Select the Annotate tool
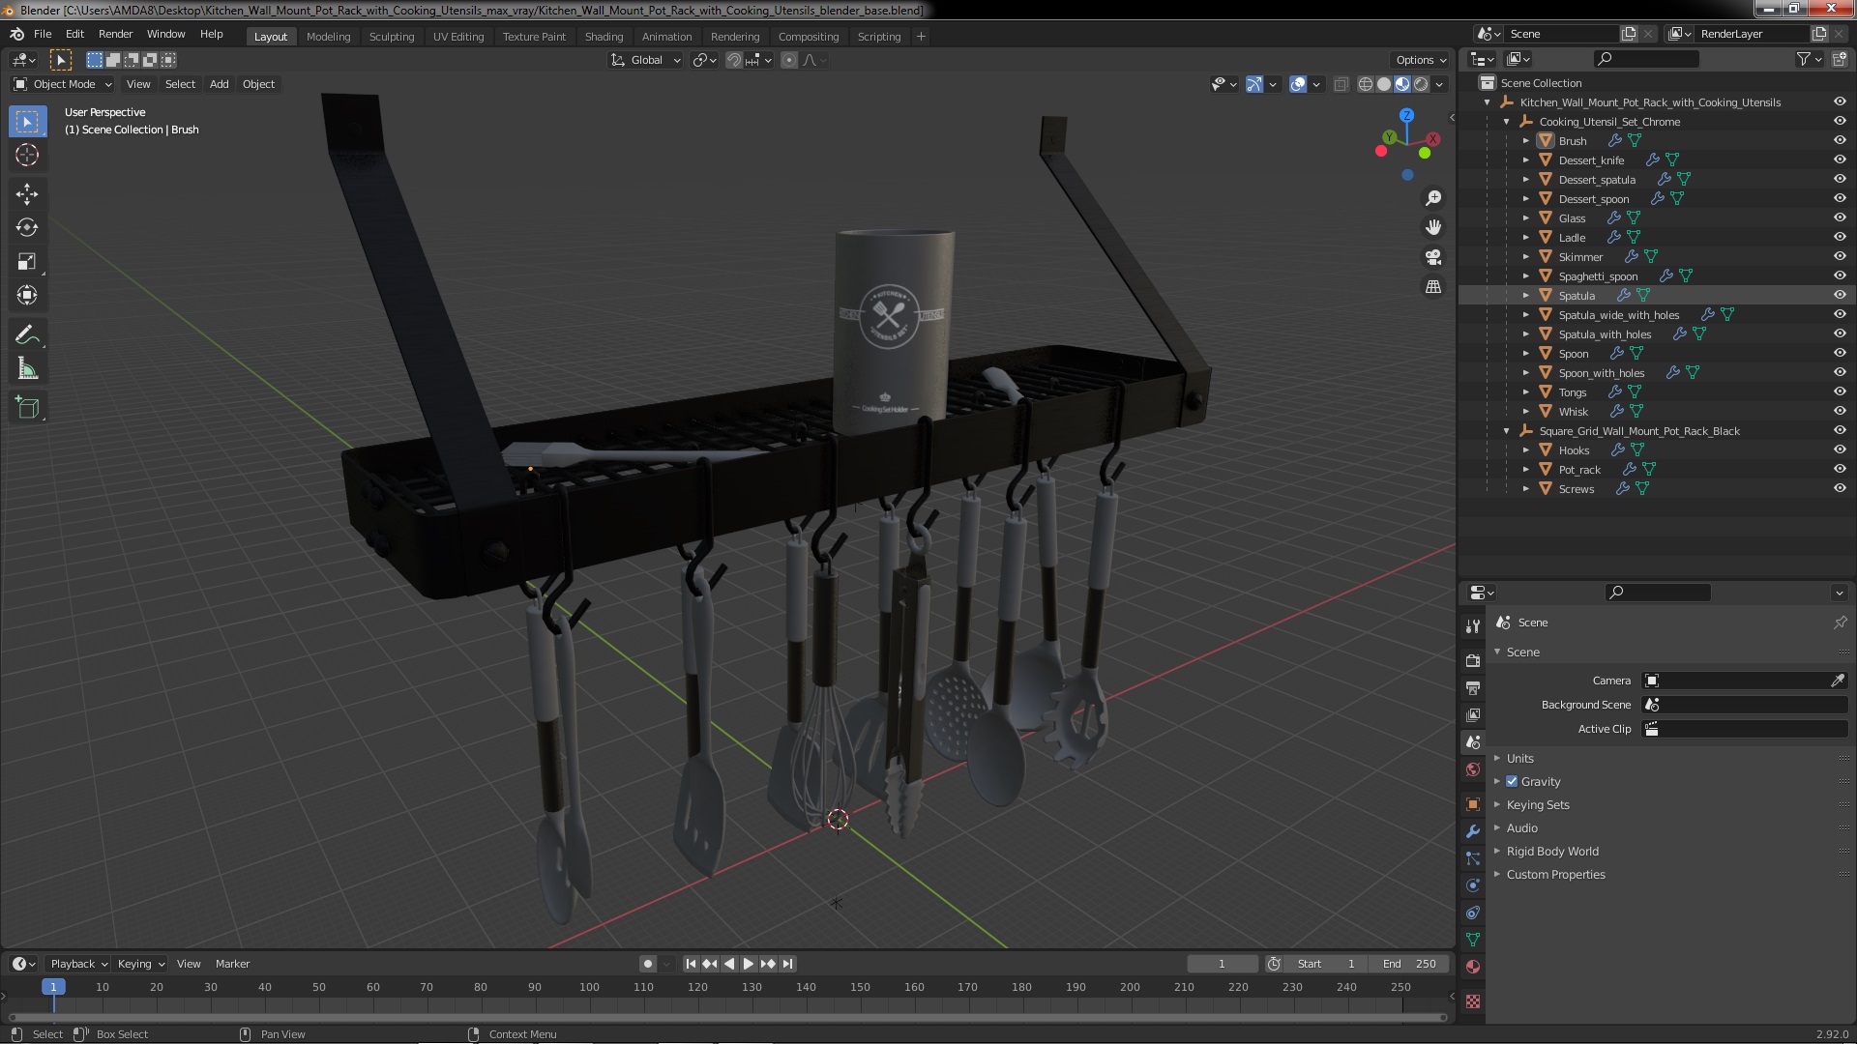1857x1044 pixels. tap(27, 335)
